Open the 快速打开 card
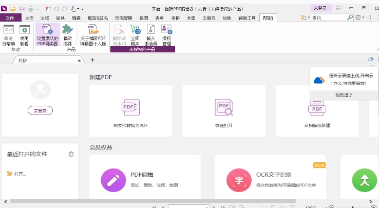This screenshot has width=379, height=208. pyautogui.click(x=224, y=110)
